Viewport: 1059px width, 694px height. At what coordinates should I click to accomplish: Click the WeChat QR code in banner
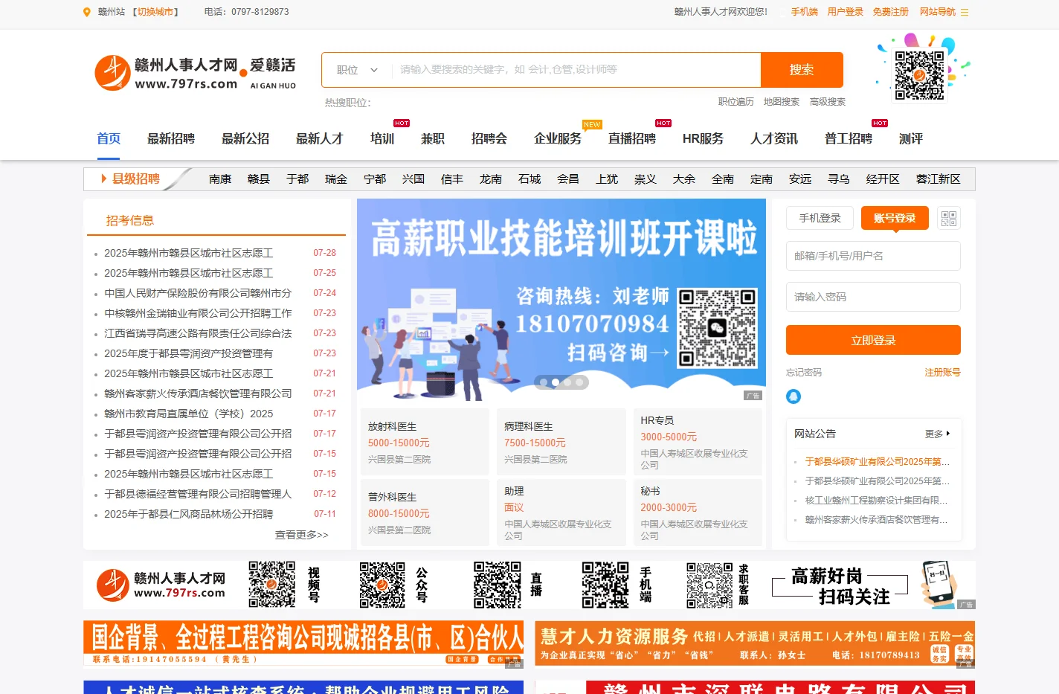718,328
